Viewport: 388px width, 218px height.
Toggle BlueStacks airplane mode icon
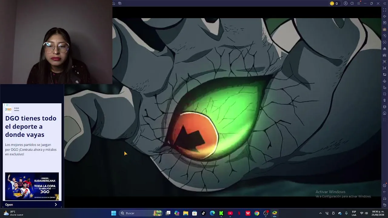click(385, 81)
